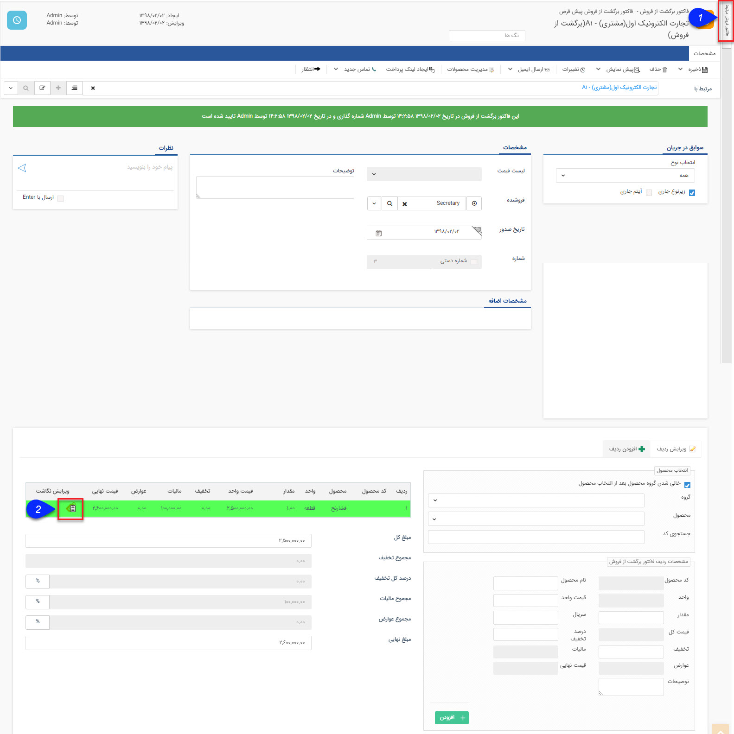Switch to the Edit Row tab
The width and height of the screenshot is (734, 734).
676,449
